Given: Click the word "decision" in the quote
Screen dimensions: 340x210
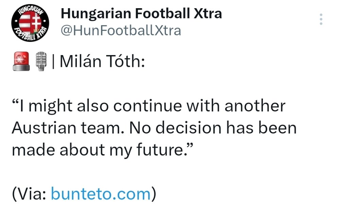Looking at the screenshot, I should click(x=181, y=128).
